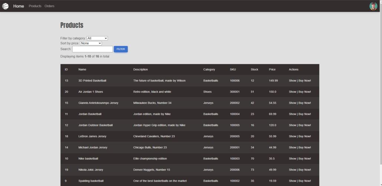Screen dimensions: 382x186
Task: Select the "Air Jordan 1 Shoes" name cell
Action: [x=90, y=92]
